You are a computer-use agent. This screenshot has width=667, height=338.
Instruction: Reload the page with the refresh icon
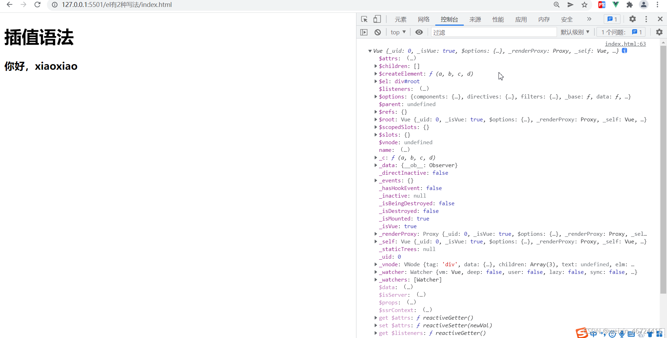click(38, 5)
